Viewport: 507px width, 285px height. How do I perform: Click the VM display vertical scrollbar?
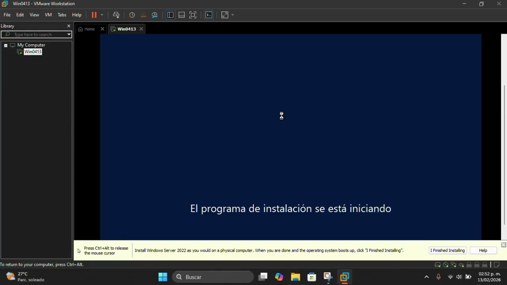pos(504,154)
